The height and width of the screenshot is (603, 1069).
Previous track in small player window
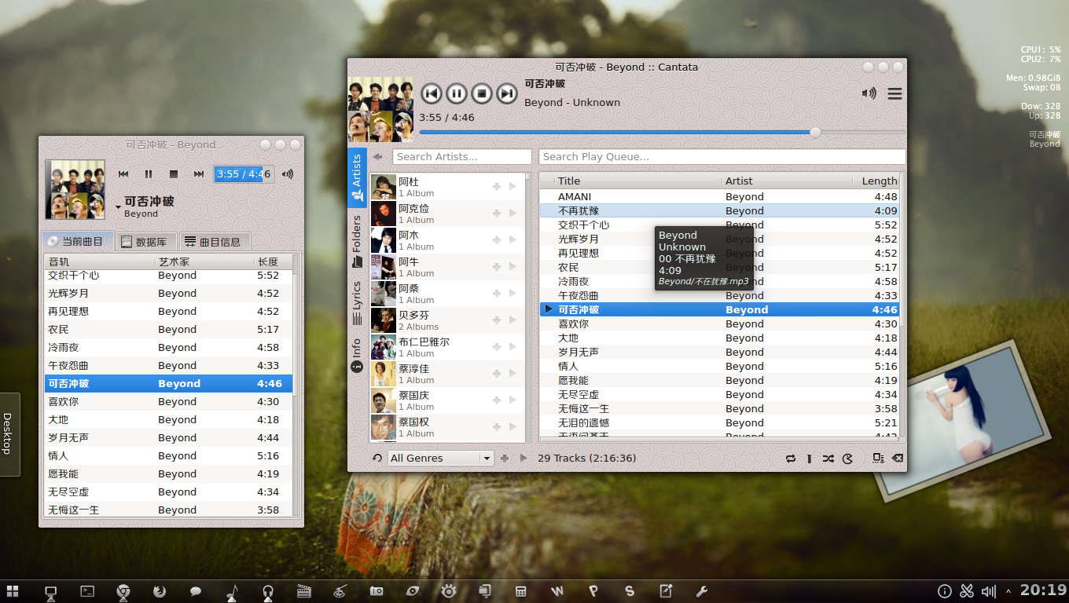coord(123,174)
